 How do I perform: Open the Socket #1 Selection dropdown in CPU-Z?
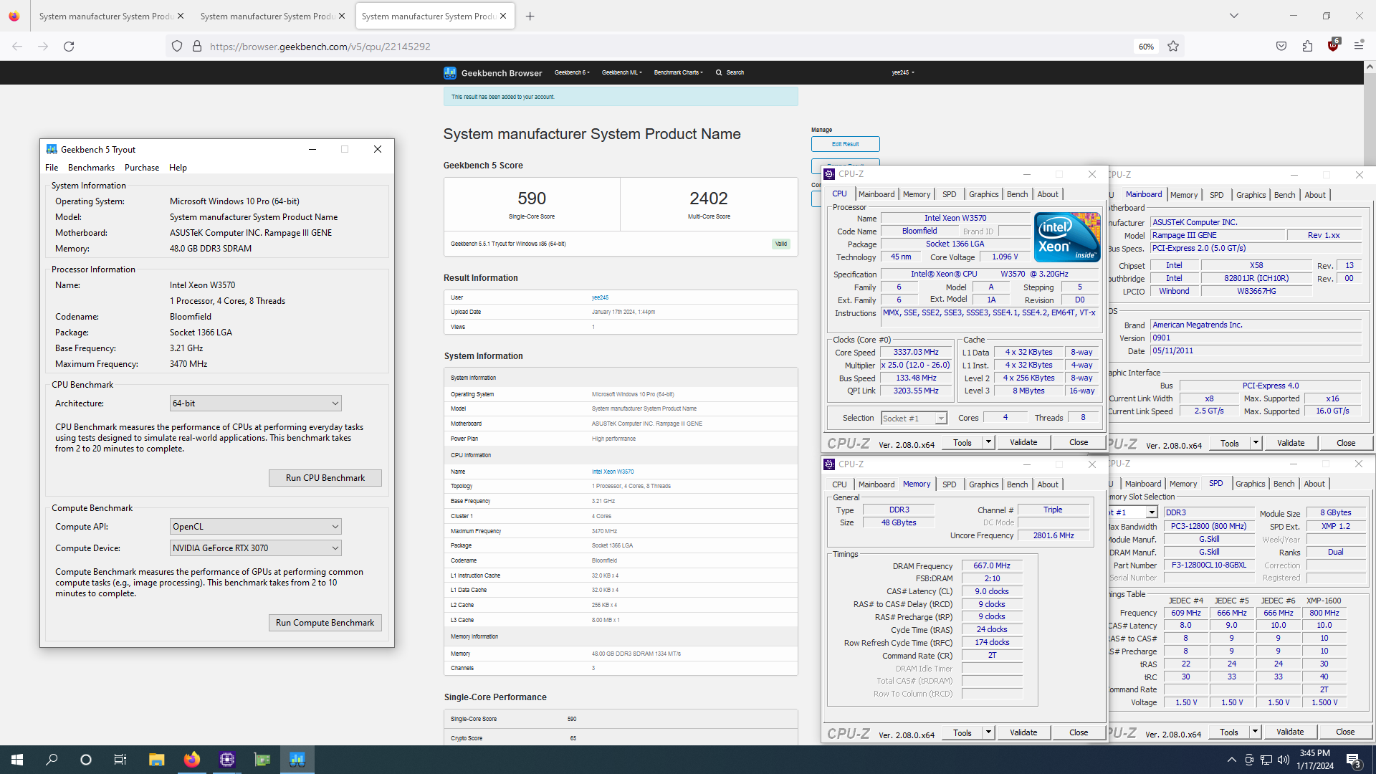[x=914, y=419]
